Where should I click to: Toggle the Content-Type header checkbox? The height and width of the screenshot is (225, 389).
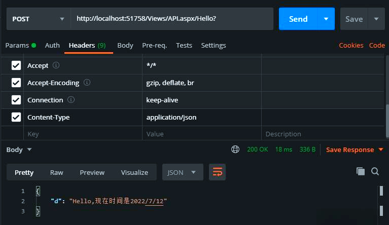pos(16,117)
